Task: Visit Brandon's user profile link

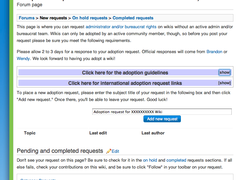Action: point(214,52)
